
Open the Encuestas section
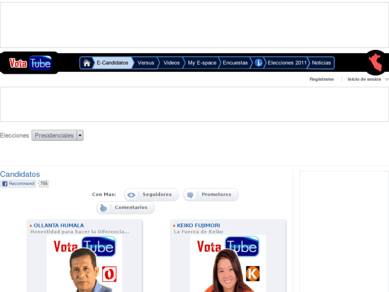(x=235, y=63)
